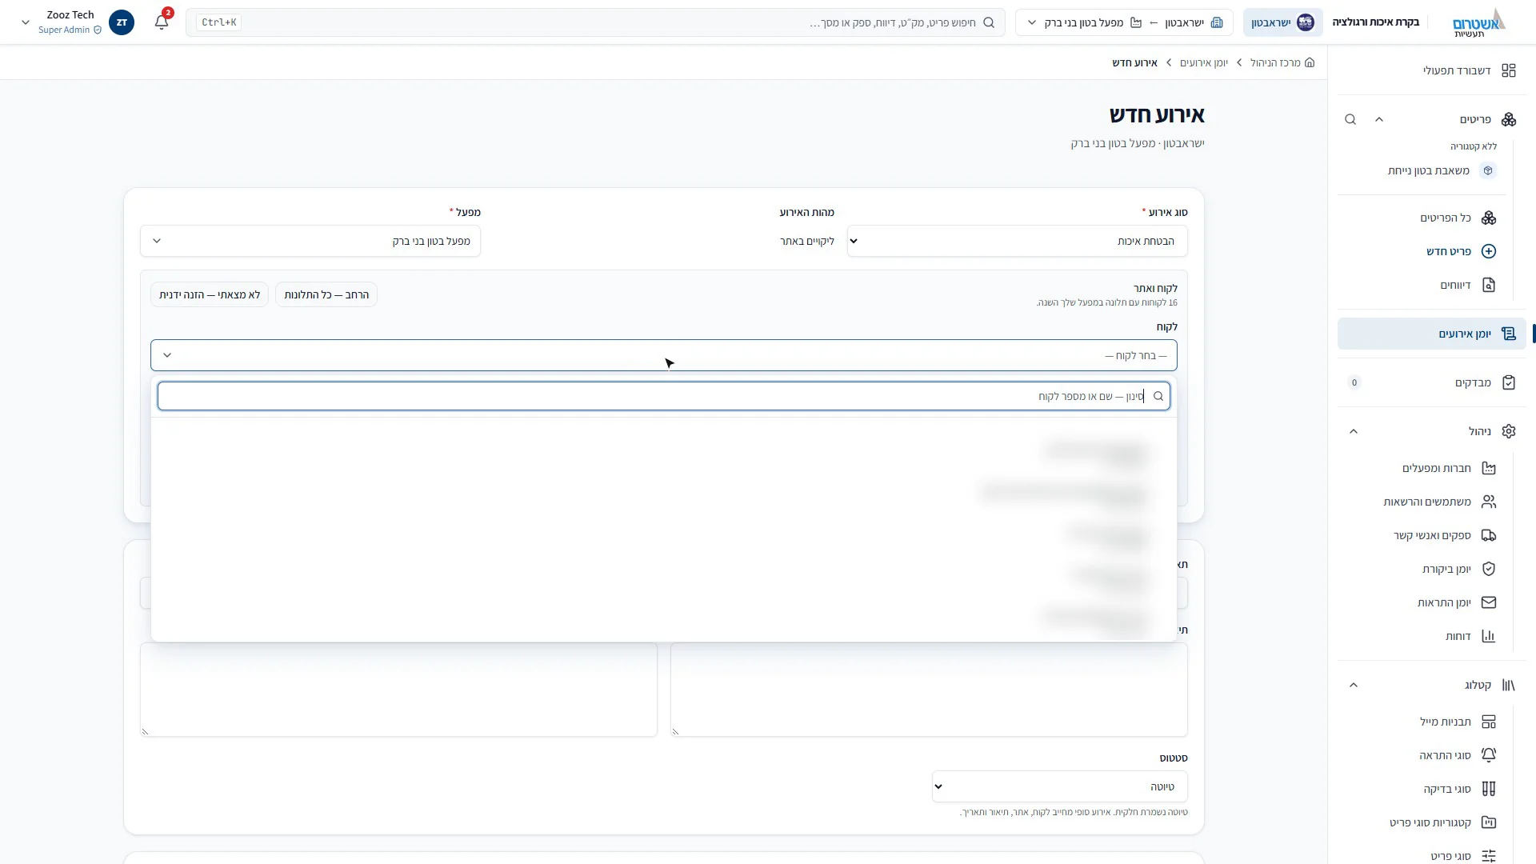Click לא מצאתי — הזנה ידנית button
The height and width of the screenshot is (864, 1536).
[x=210, y=294]
